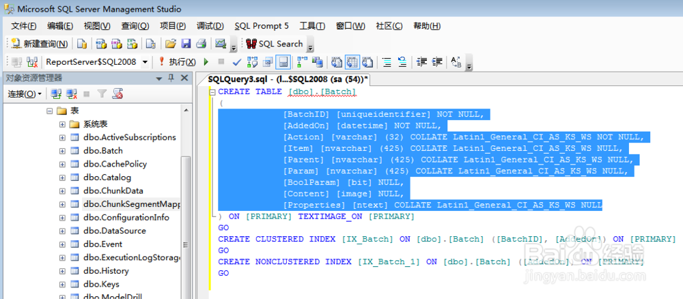Click the Object Explorer disconnect icon
Viewport: 683px width, 299px height.
tap(72, 94)
